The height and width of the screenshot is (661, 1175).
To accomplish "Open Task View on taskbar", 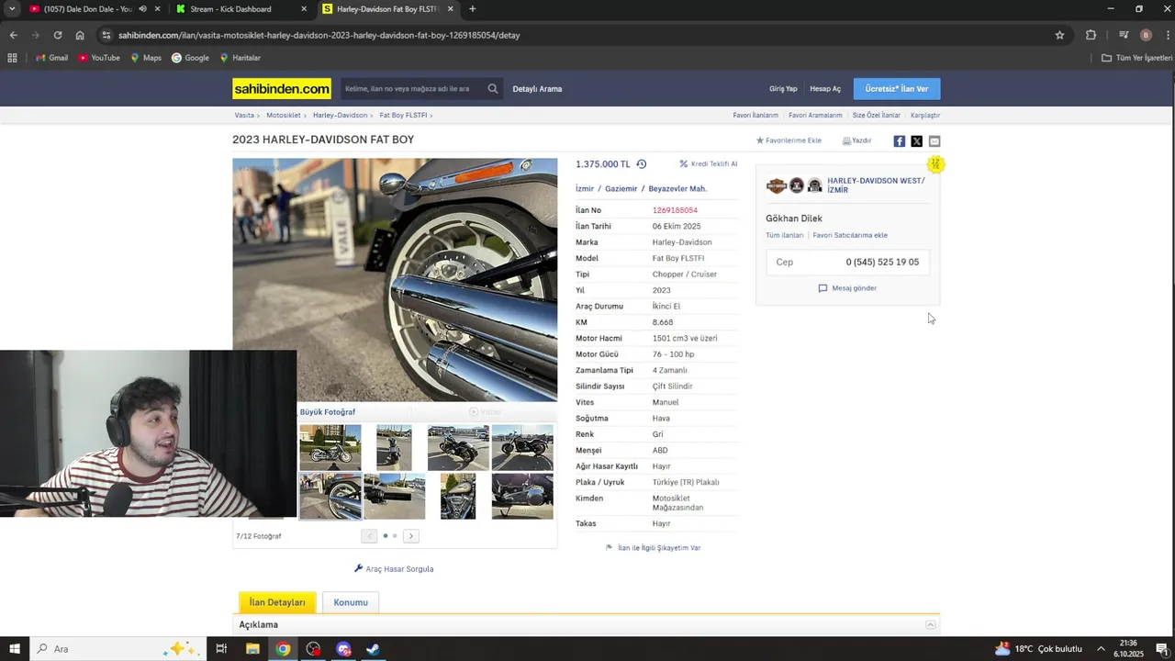I will (221, 649).
